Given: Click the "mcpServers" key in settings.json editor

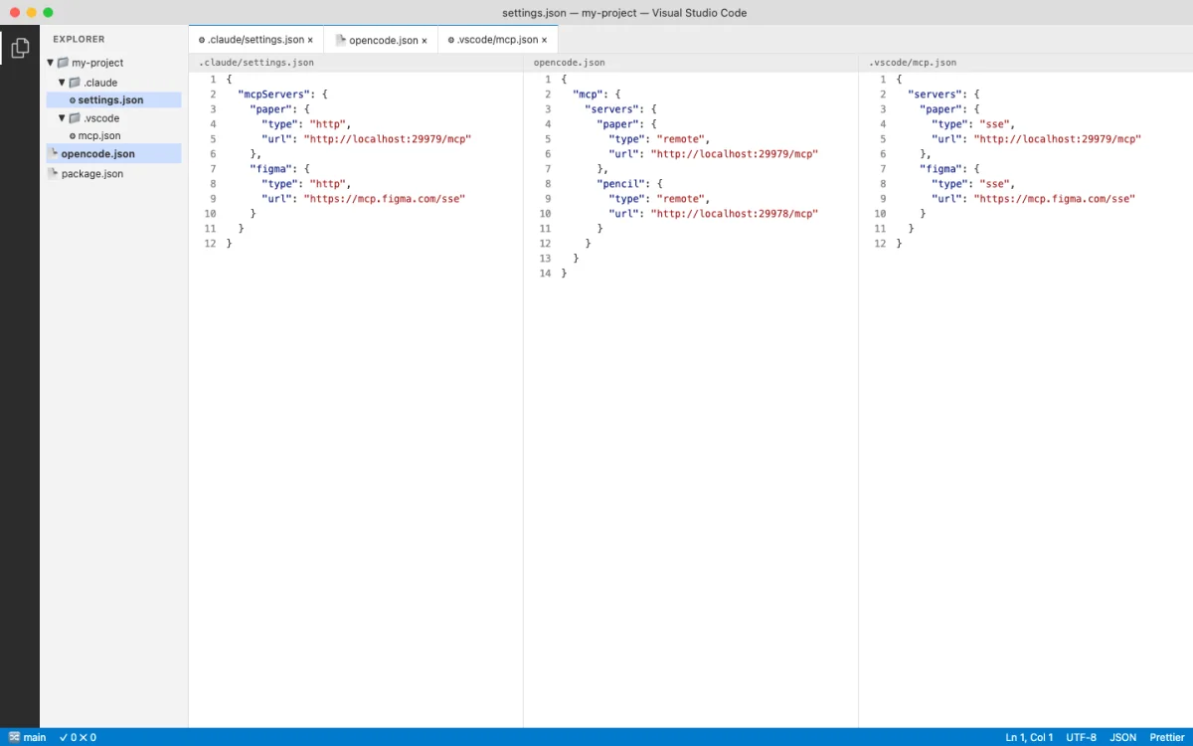Looking at the screenshot, I should 275,94.
